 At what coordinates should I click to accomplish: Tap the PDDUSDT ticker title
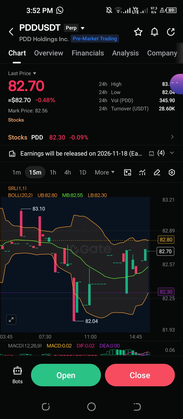click(40, 28)
